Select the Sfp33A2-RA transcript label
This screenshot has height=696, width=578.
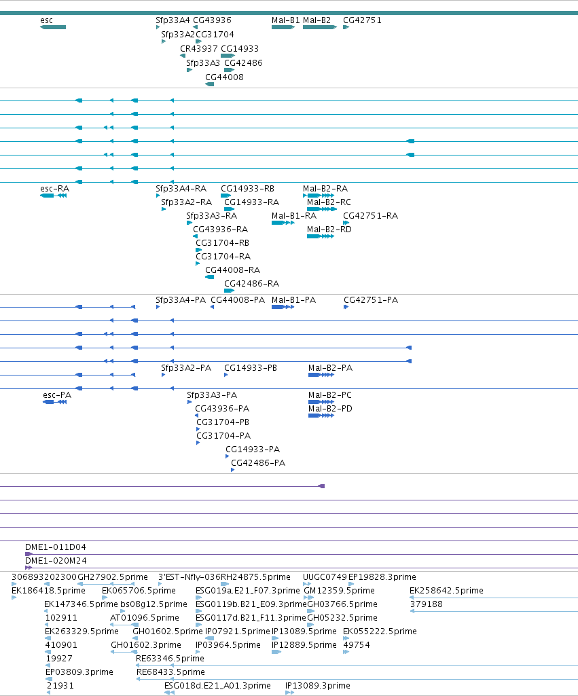tap(187, 202)
